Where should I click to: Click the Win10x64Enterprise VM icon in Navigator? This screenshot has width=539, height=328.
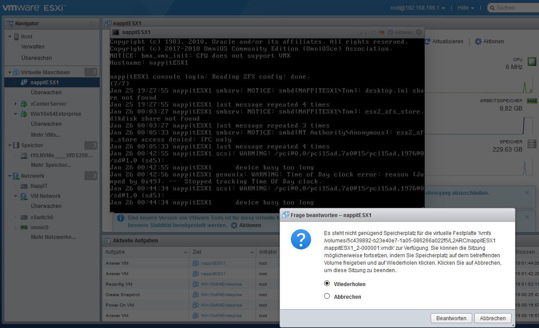click(24, 114)
